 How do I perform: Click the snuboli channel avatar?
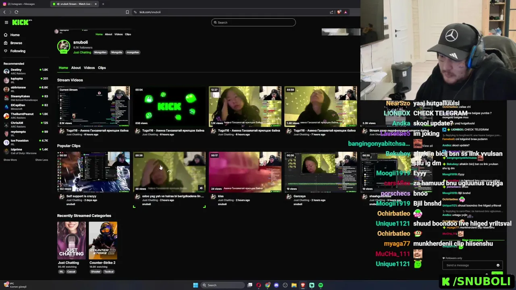tap(63, 47)
